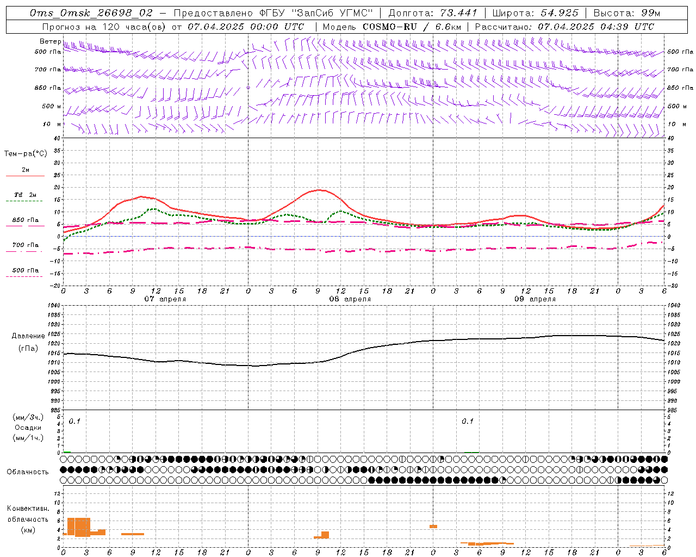Click the (гПа) unit label under Давление

(x=28, y=348)
